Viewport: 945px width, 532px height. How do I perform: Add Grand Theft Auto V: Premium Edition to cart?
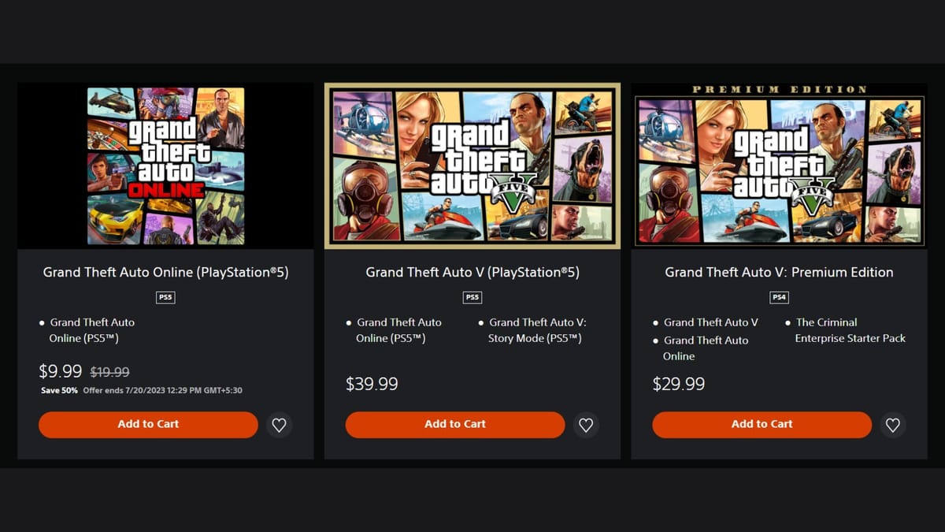[x=762, y=424]
